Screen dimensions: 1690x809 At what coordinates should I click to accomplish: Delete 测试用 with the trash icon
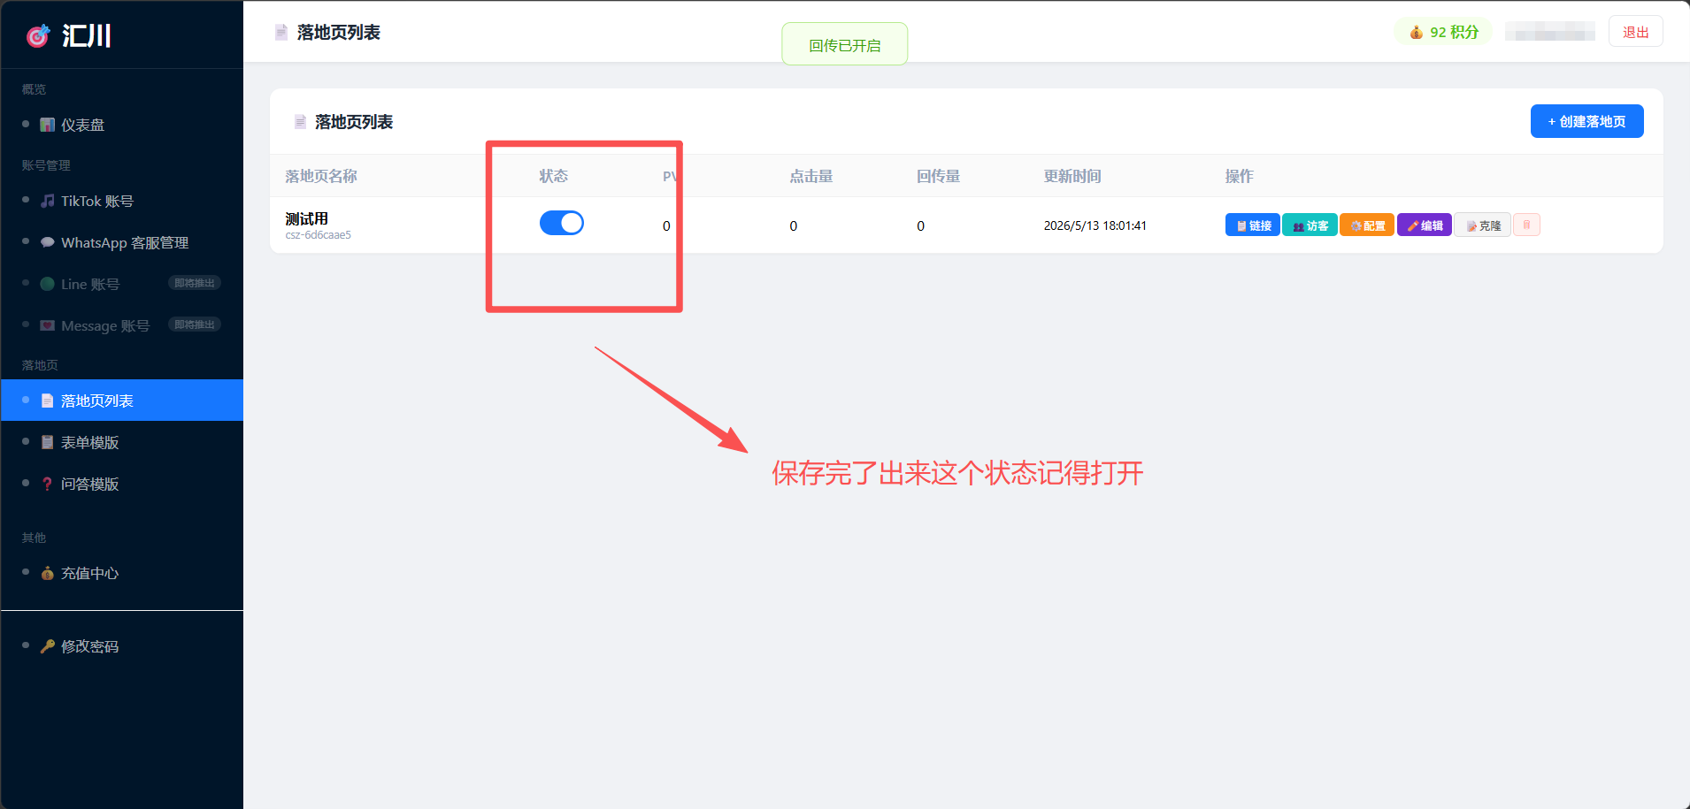(1526, 225)
